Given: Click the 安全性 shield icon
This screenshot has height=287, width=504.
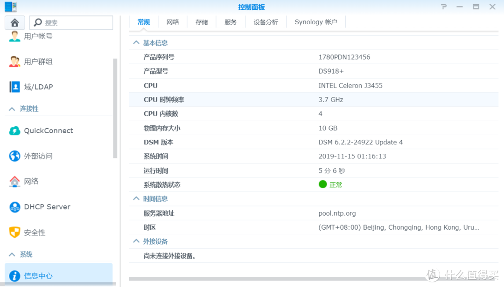Looking at the screenshot, I should [x=13, y=232].
